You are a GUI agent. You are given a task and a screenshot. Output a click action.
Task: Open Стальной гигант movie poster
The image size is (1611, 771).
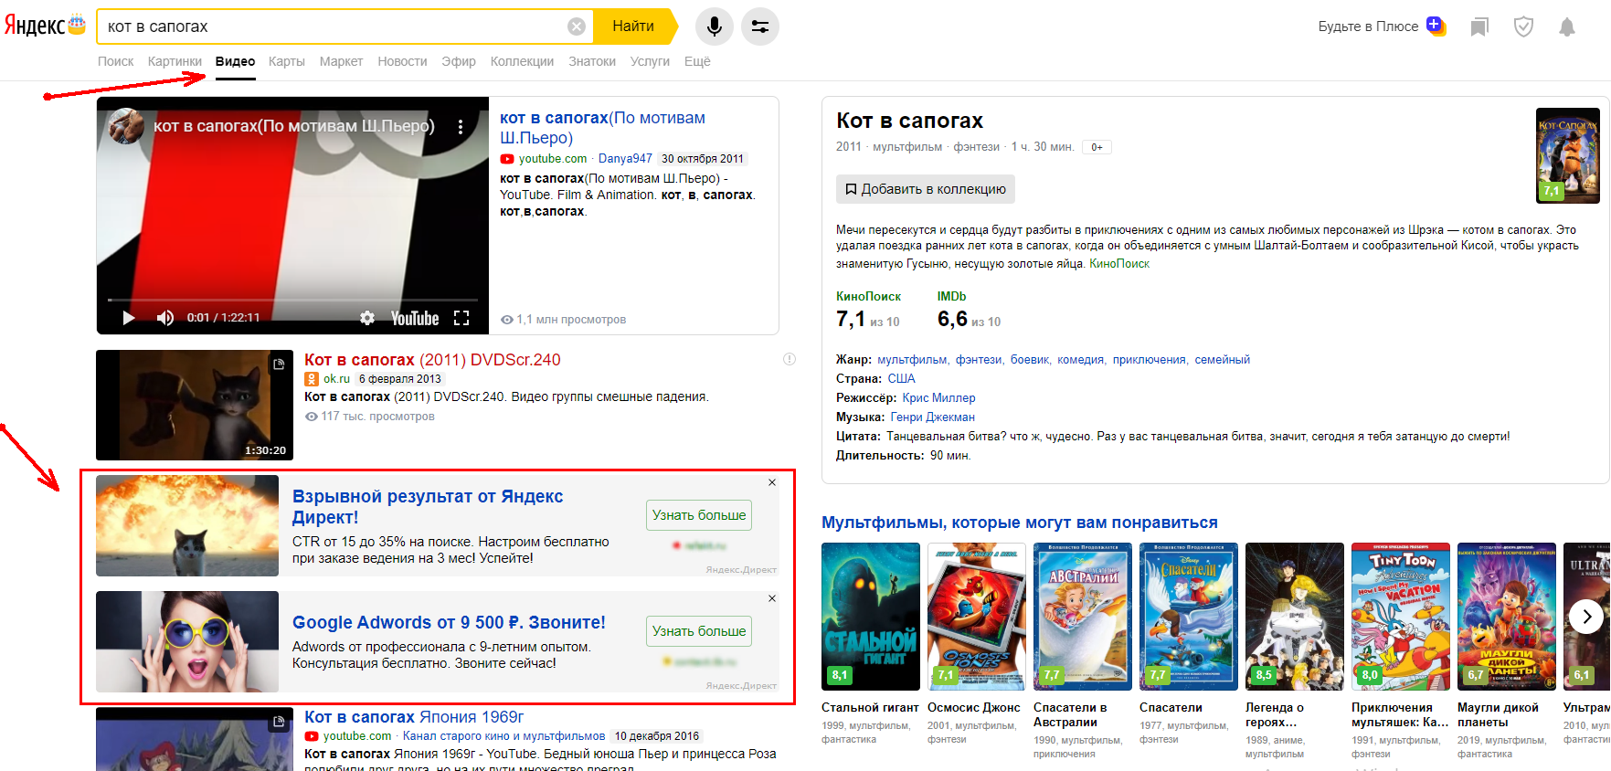tap(871, 617)
